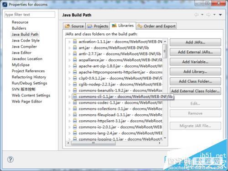The width and height of the screenshot is (228, 171).
Task: Switch to the Projects tab
Action: pyautogui.click(x=98, y=26)
